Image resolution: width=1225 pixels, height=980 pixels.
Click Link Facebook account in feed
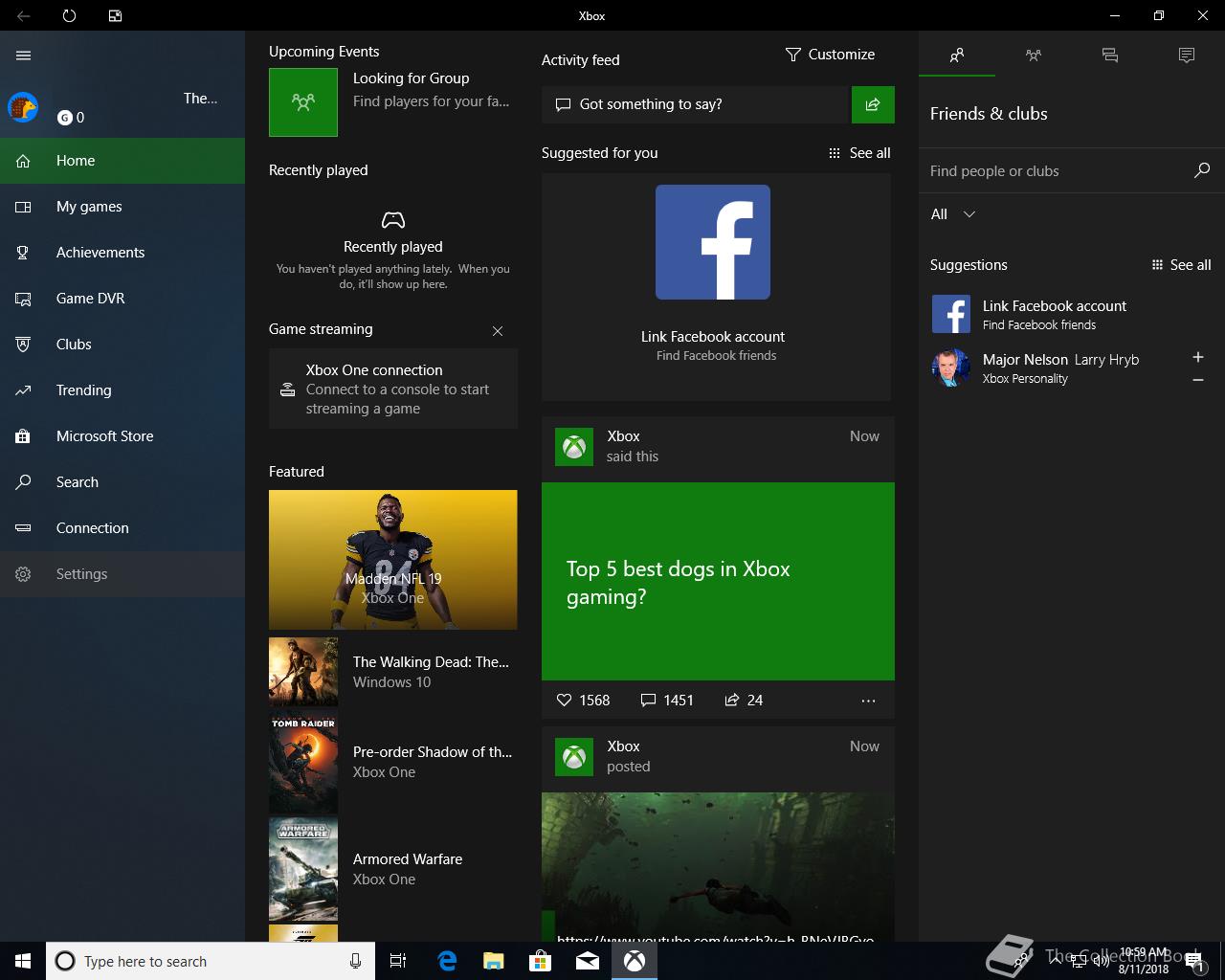click(713, 337)
